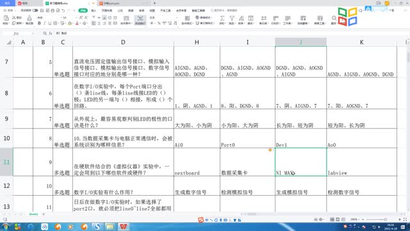Screen dimensions: 410x231
Task: Switch to the Review ribbon tab
Action: pos(142,10)
